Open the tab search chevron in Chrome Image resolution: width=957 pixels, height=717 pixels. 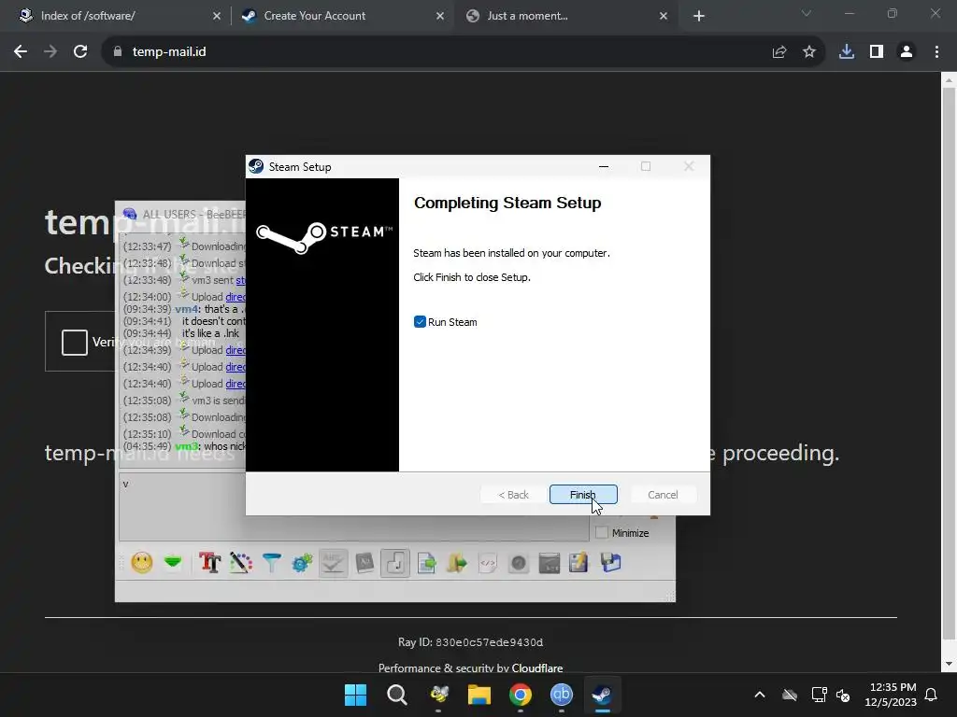(x=807, y=13)
